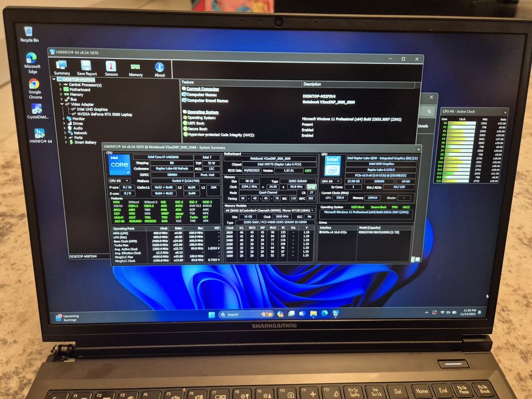Click Core i7-14650HX name field
This screenshot has height=399, width=532.
tap(163, 157)
